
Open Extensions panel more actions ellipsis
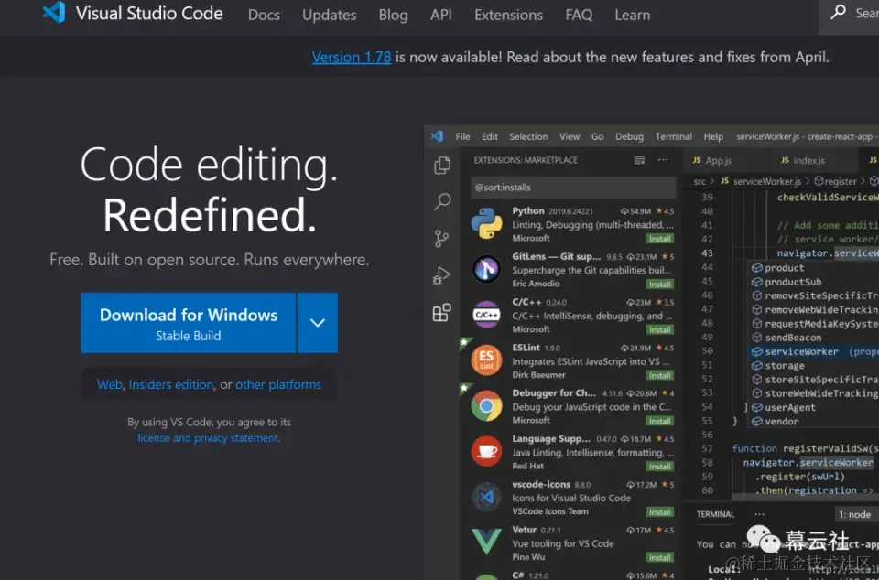[x=663, y=160]
